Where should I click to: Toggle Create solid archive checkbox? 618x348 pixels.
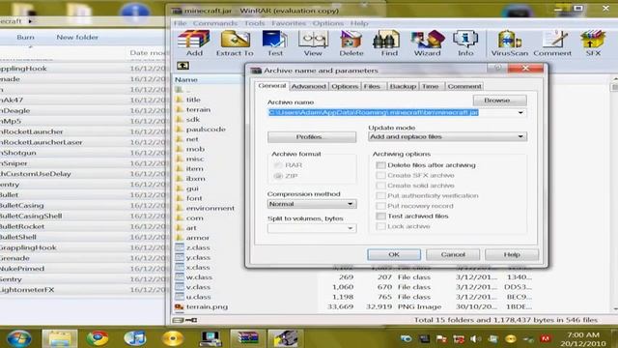(380, 186)
